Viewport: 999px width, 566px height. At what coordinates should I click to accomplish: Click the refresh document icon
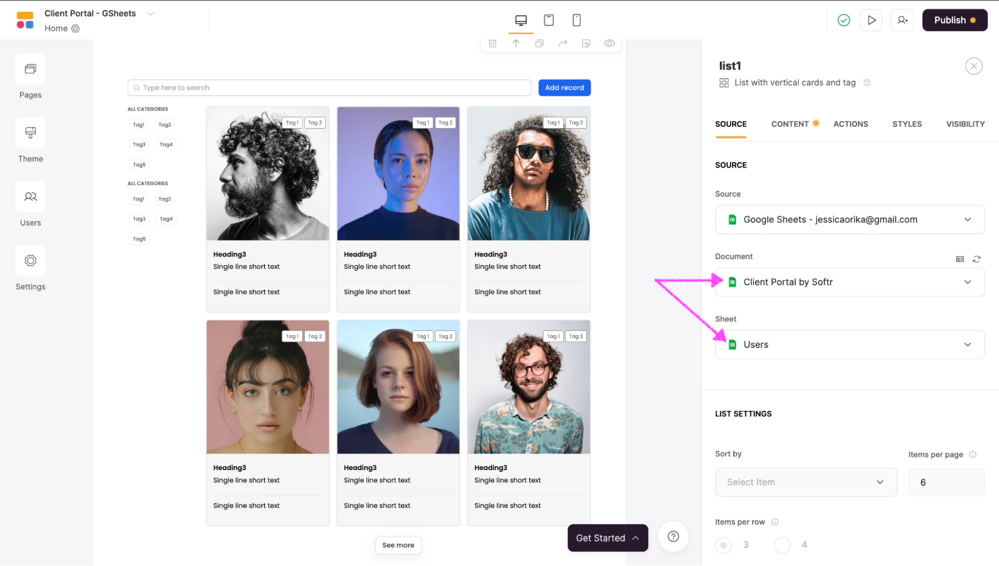coord(977,259)
